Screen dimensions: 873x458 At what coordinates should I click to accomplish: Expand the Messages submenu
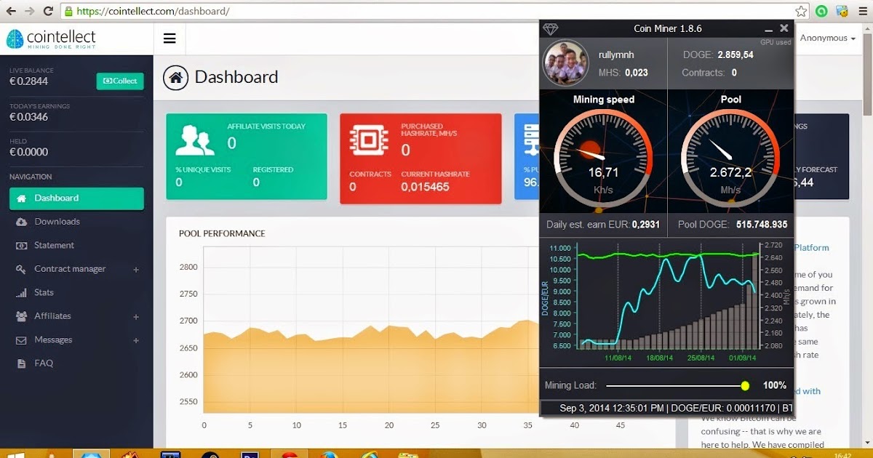click(x=136, y=340)
